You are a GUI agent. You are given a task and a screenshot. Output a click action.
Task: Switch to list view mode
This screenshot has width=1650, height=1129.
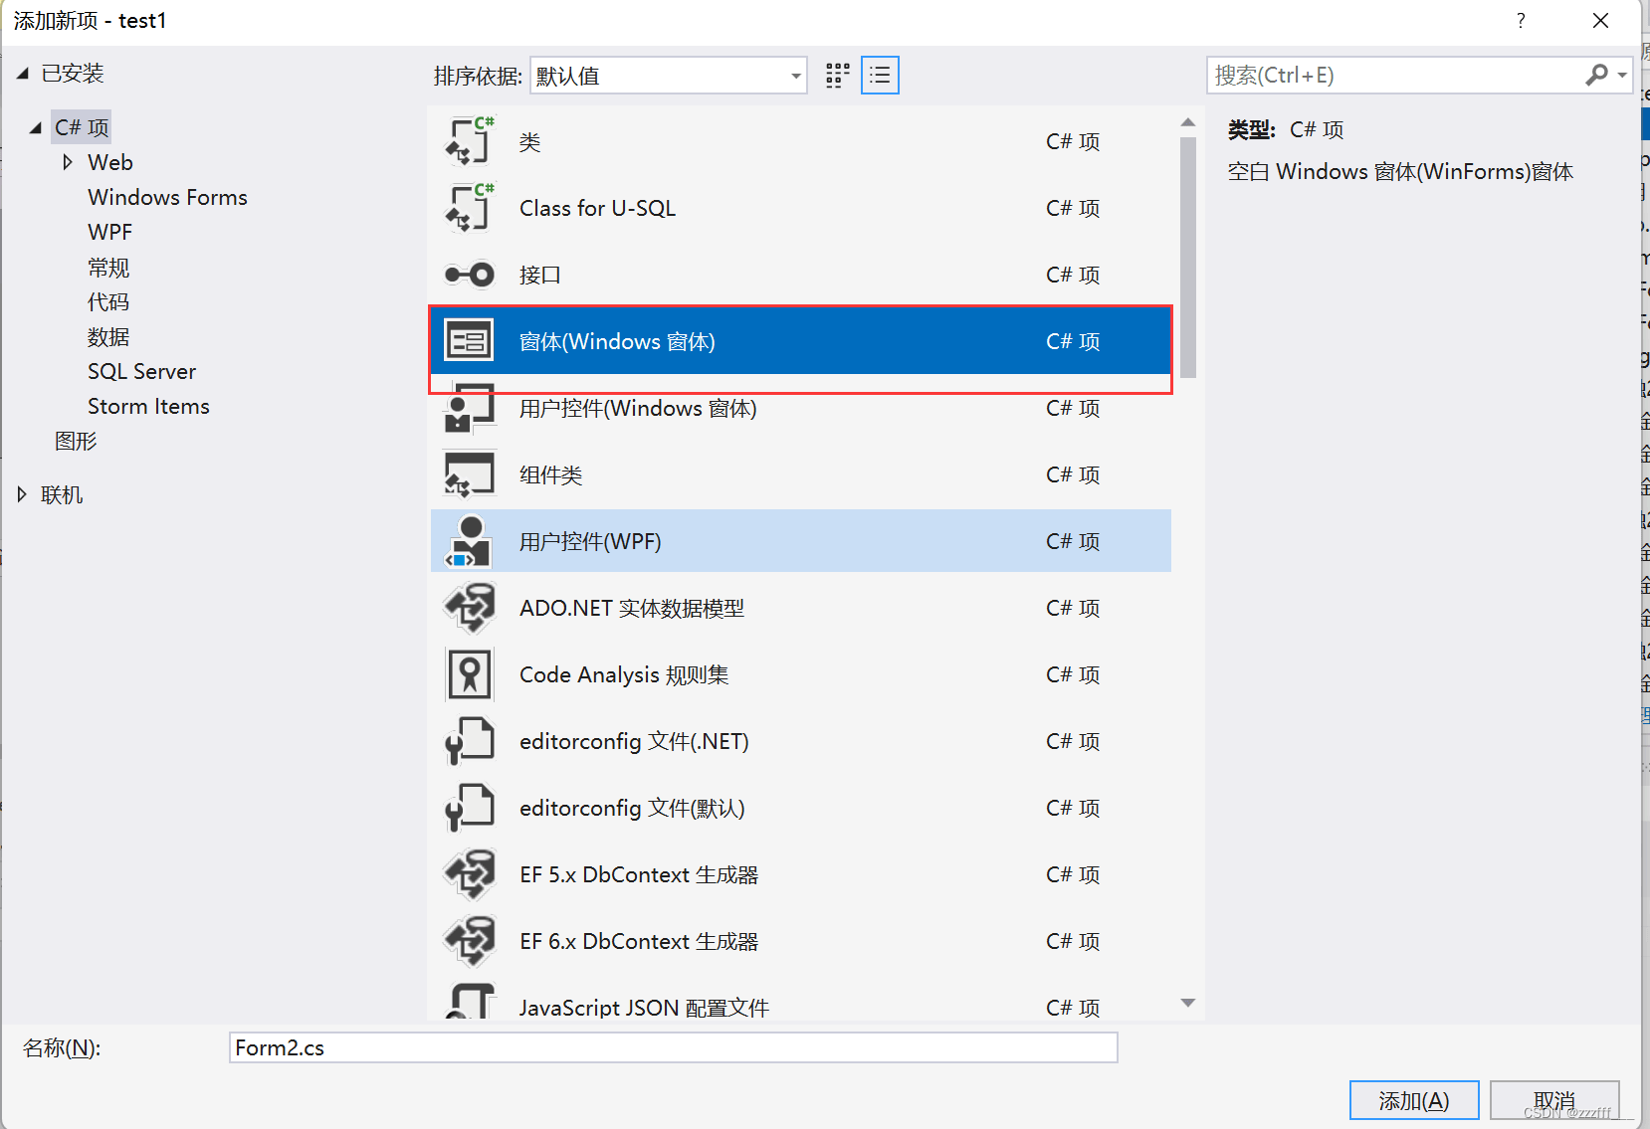(x=880, y=76)
